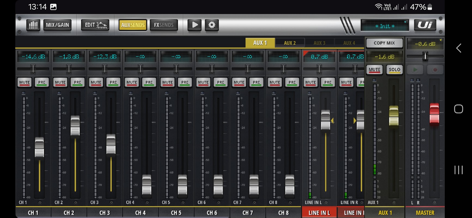The height and width of the screenshot is (218, 472).
Task: Open the meters view icon
Action: pos(33,25)
